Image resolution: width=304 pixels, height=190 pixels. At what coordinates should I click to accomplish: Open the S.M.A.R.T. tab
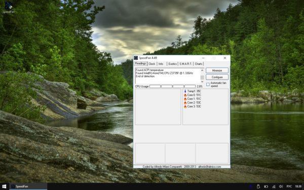point(185,64)
